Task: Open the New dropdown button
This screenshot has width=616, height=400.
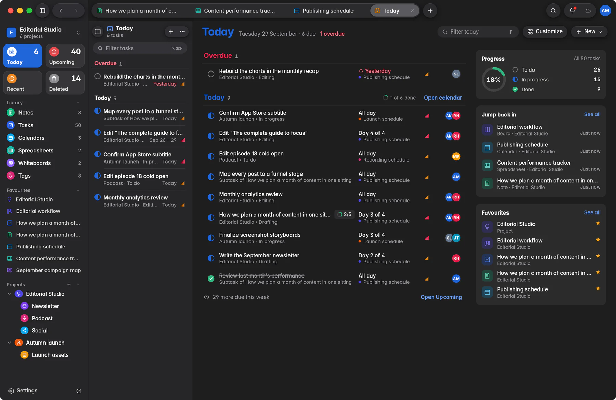Action: 589,31
